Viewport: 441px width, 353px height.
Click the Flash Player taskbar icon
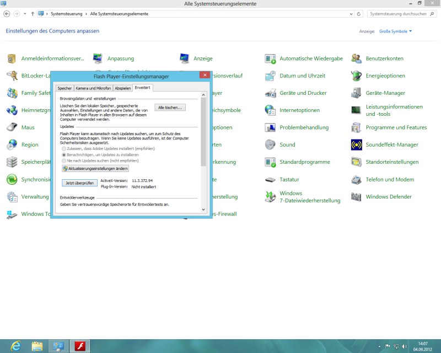(x=80, y=346)
